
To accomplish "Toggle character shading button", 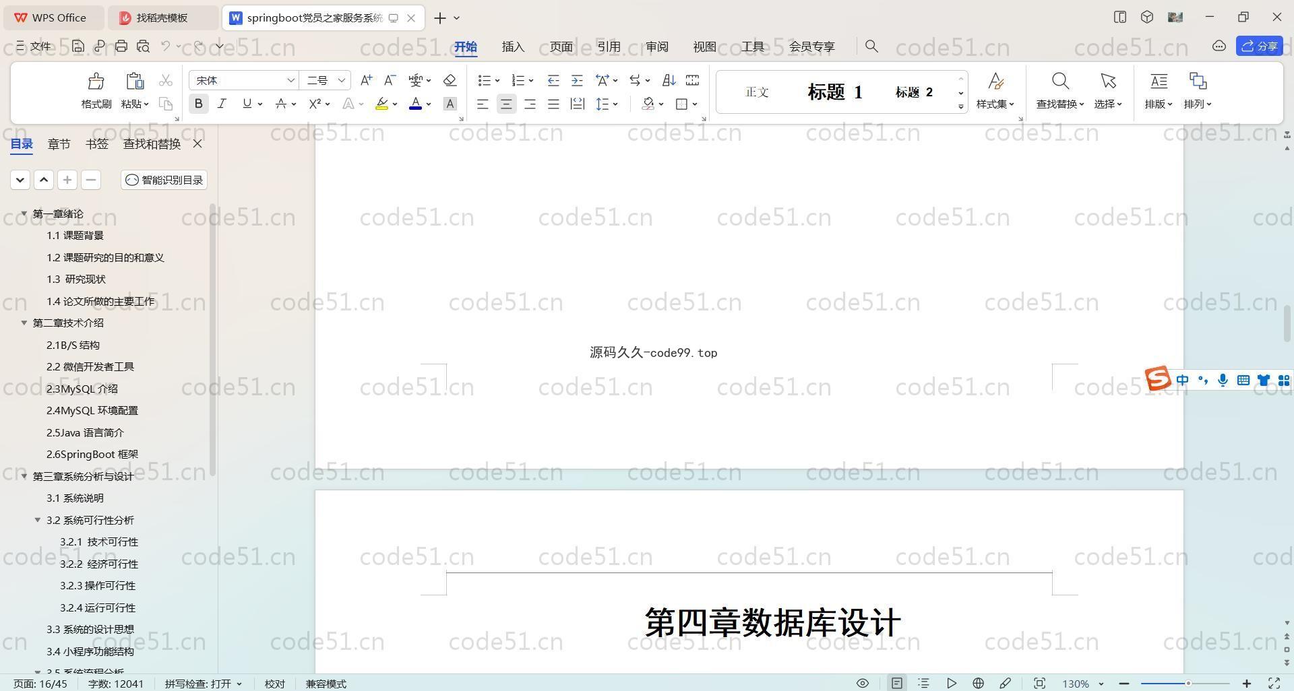I will (450, 104).
